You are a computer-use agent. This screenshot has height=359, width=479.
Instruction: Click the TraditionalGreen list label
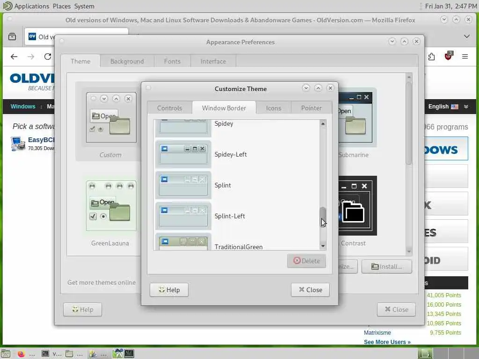(239, 247)
